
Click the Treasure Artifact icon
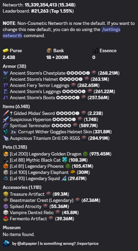[x=6, y=194]
